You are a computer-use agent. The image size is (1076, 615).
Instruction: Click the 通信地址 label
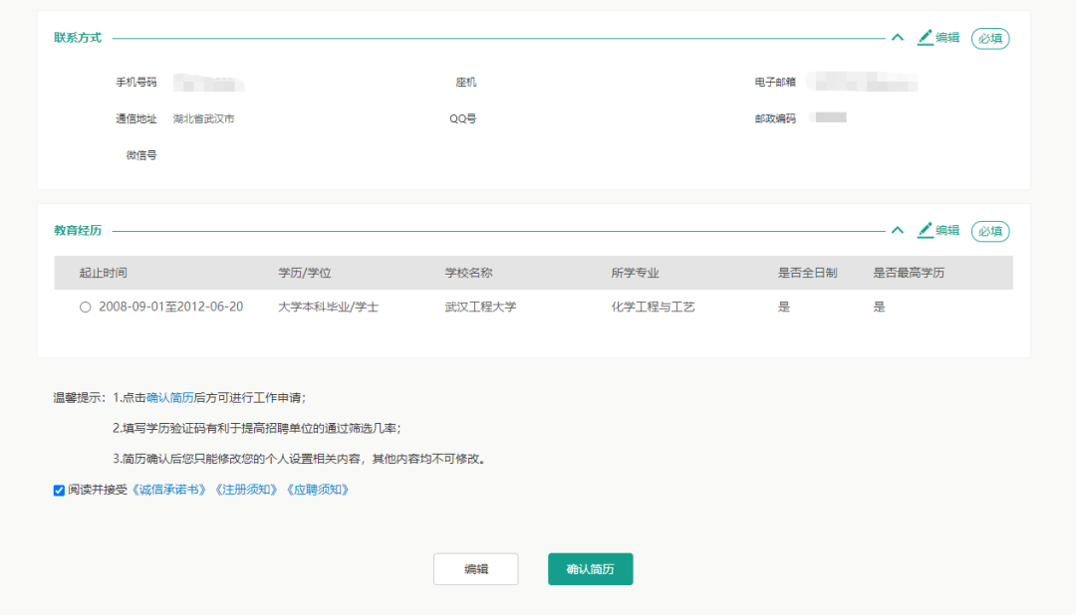[135, 118]
